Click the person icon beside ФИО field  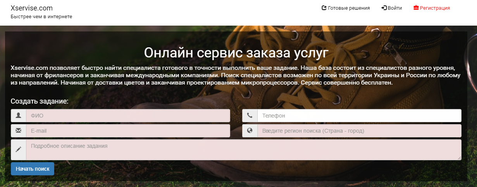pyautogui.click(x=18, y=116)
